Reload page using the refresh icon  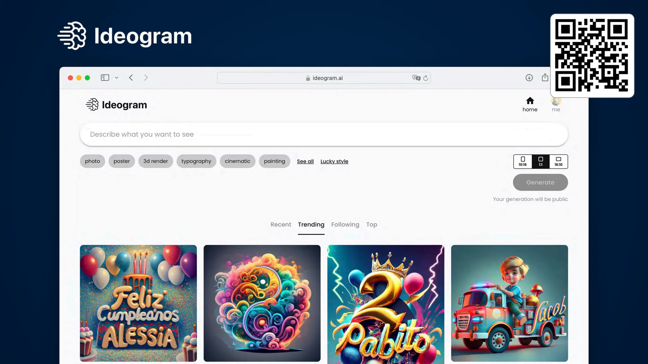426,78
